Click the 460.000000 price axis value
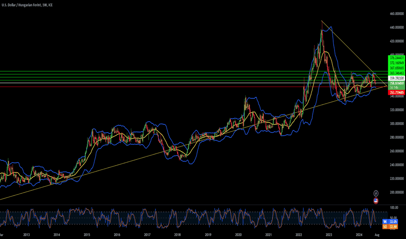Viewport: 406px width, 239px height. [397, 14]
